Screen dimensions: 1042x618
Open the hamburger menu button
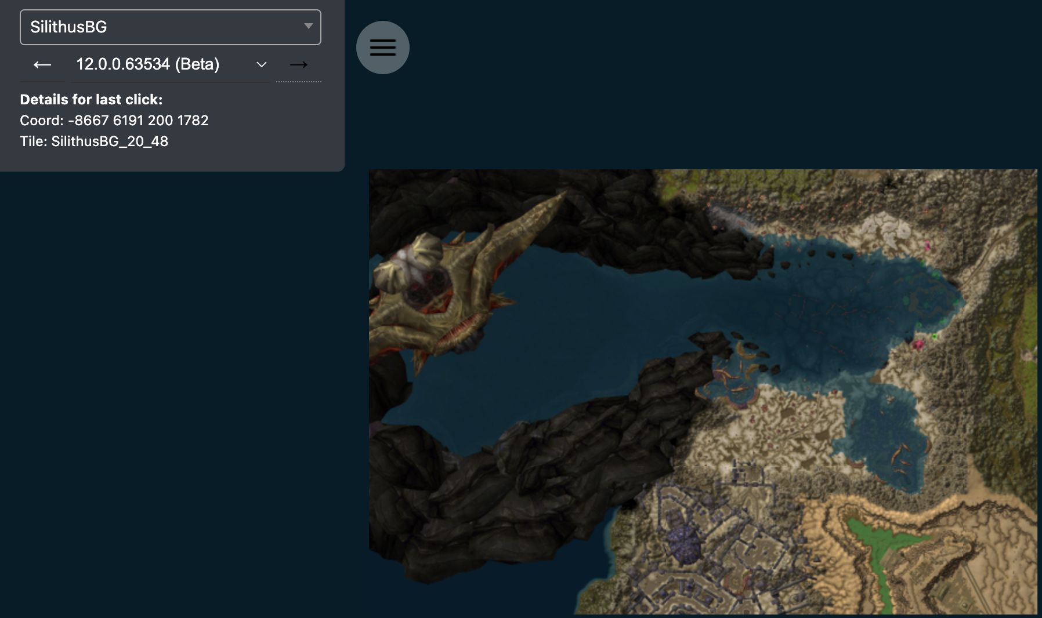coord(383,48)
